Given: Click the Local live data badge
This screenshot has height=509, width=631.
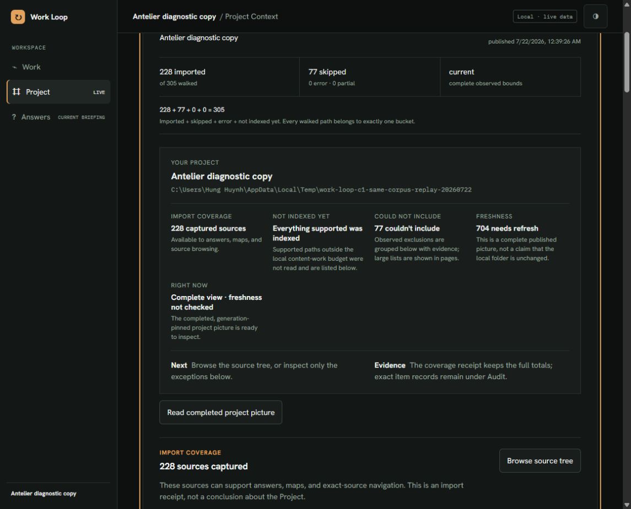Looking at the screenshot, I should coord(545,17).
